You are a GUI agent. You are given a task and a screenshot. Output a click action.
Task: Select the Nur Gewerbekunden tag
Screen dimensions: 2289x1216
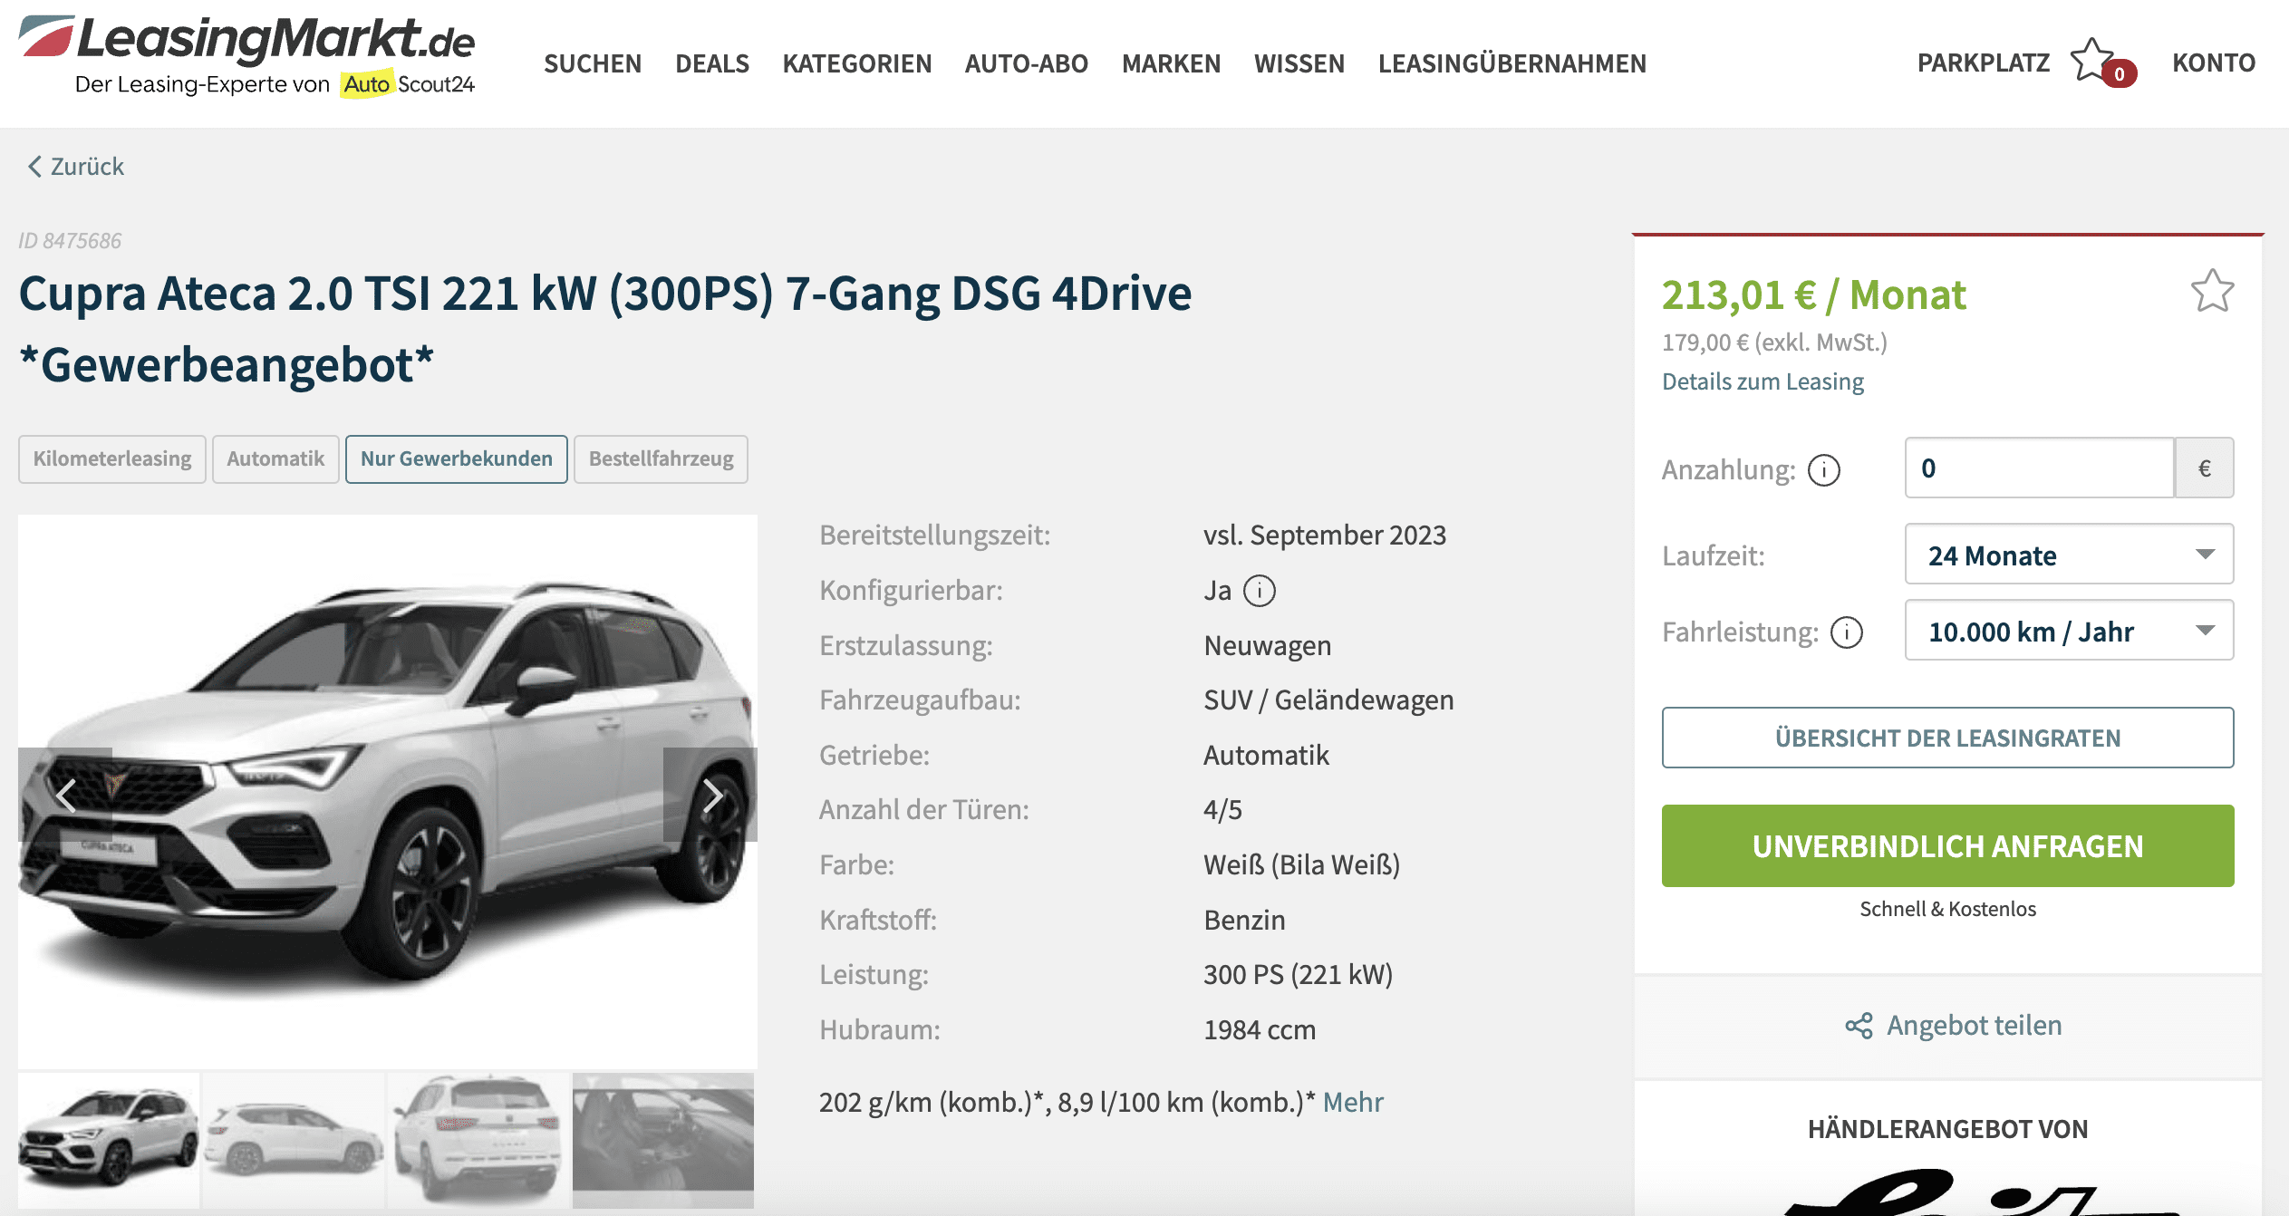457,459
